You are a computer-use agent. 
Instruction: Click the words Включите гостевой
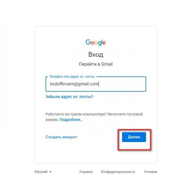tap(125, 114)
